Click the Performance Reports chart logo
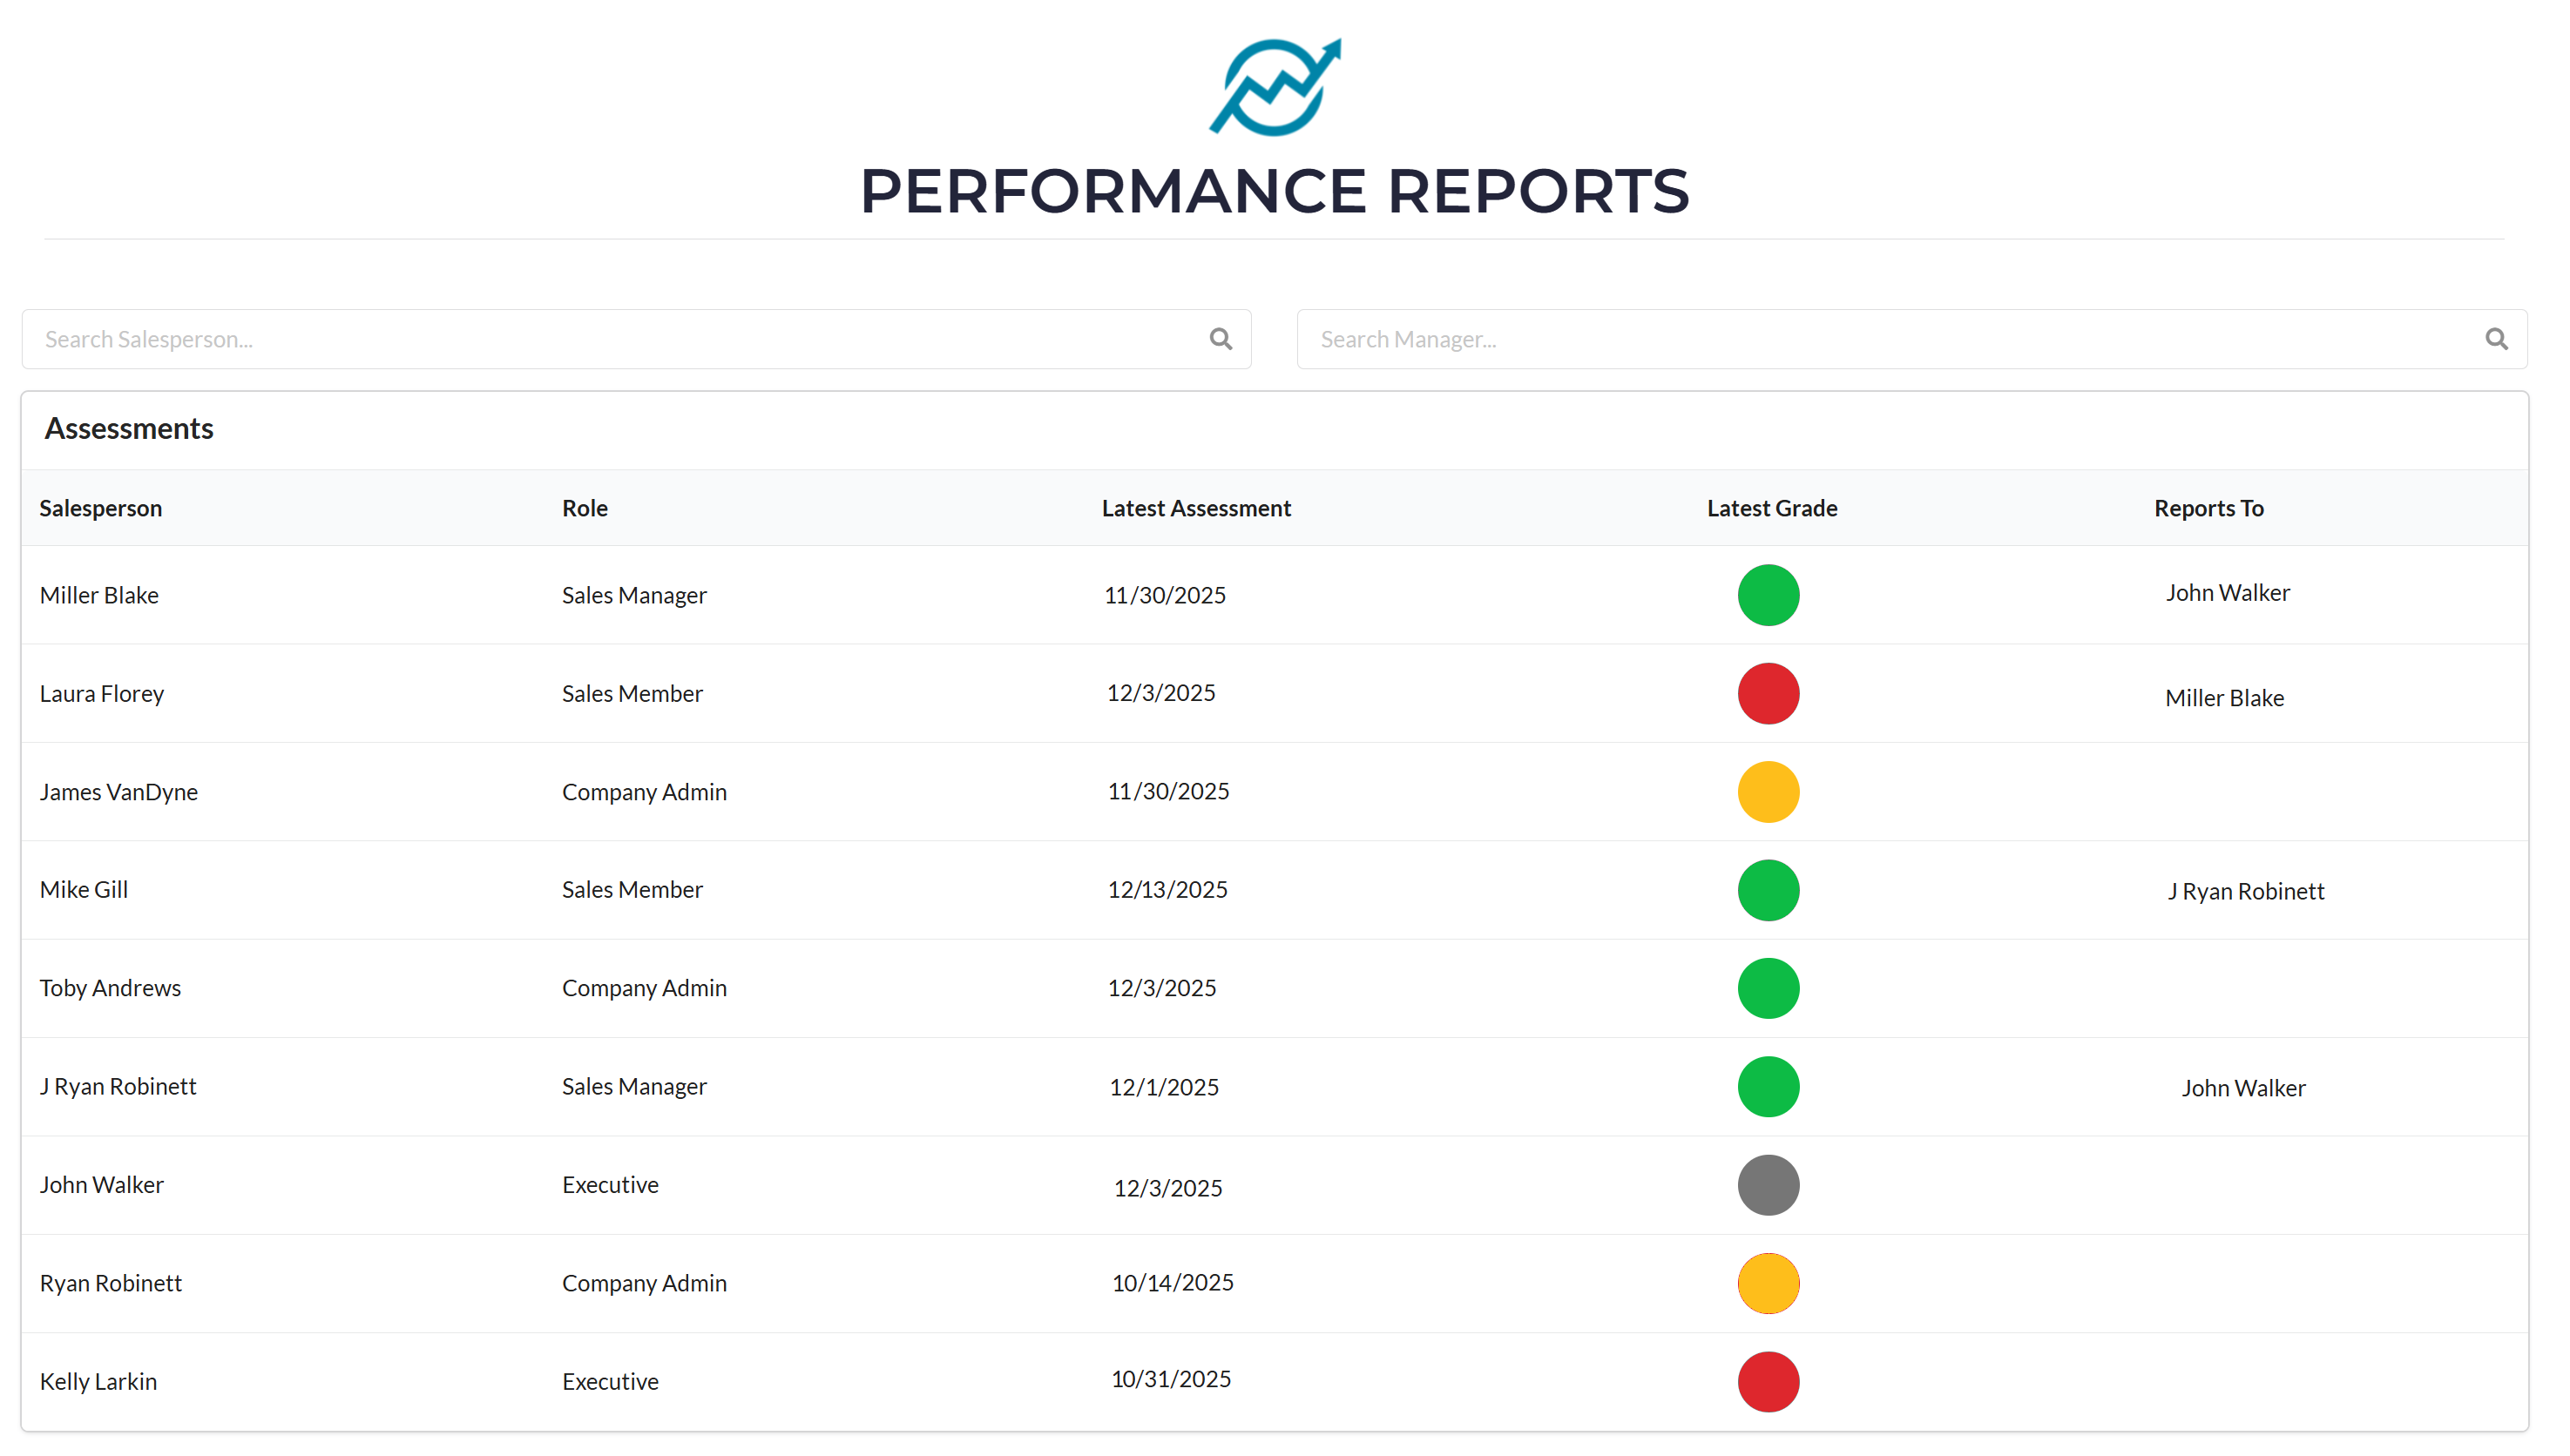 point(1275,88)
